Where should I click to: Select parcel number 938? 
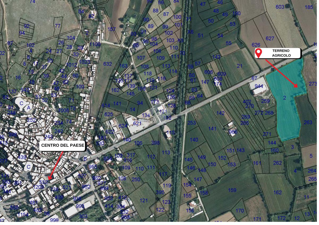77,199
